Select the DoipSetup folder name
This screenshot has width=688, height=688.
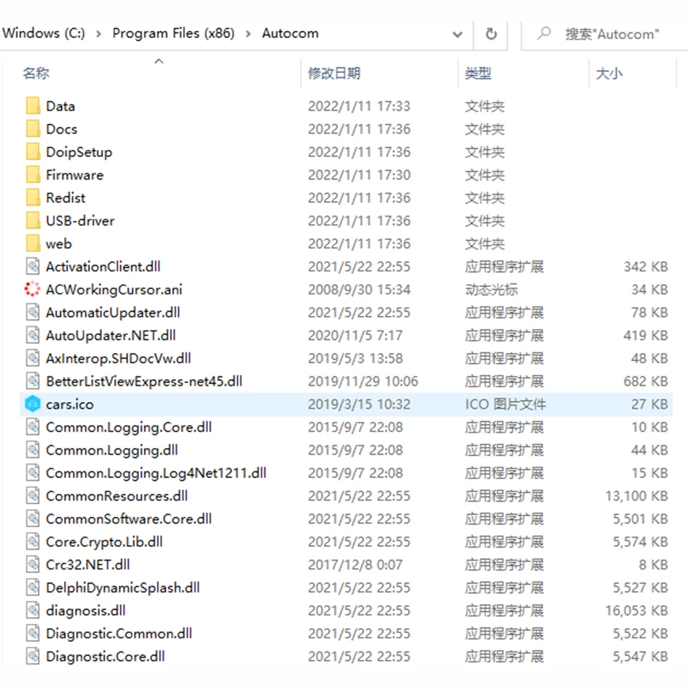coord(79,152)
